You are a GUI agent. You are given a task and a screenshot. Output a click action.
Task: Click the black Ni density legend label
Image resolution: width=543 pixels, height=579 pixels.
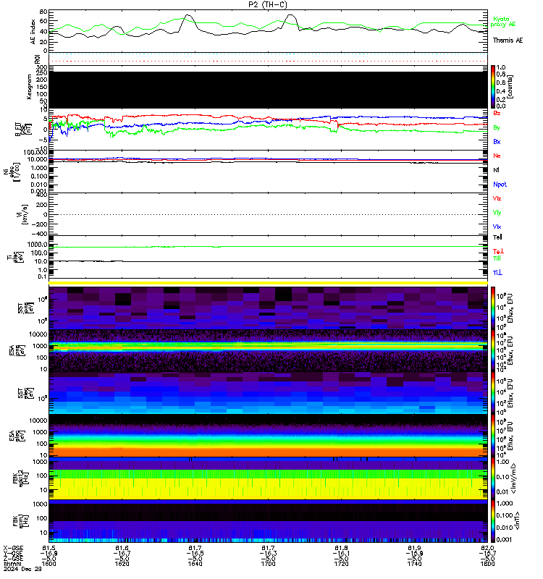click(x=496, y=170)
